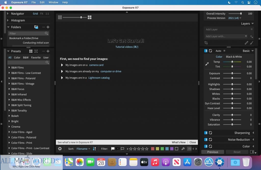Toggle the Sharpening panel on/off switch
Screen dimensions: 261x170
(206, 133)
